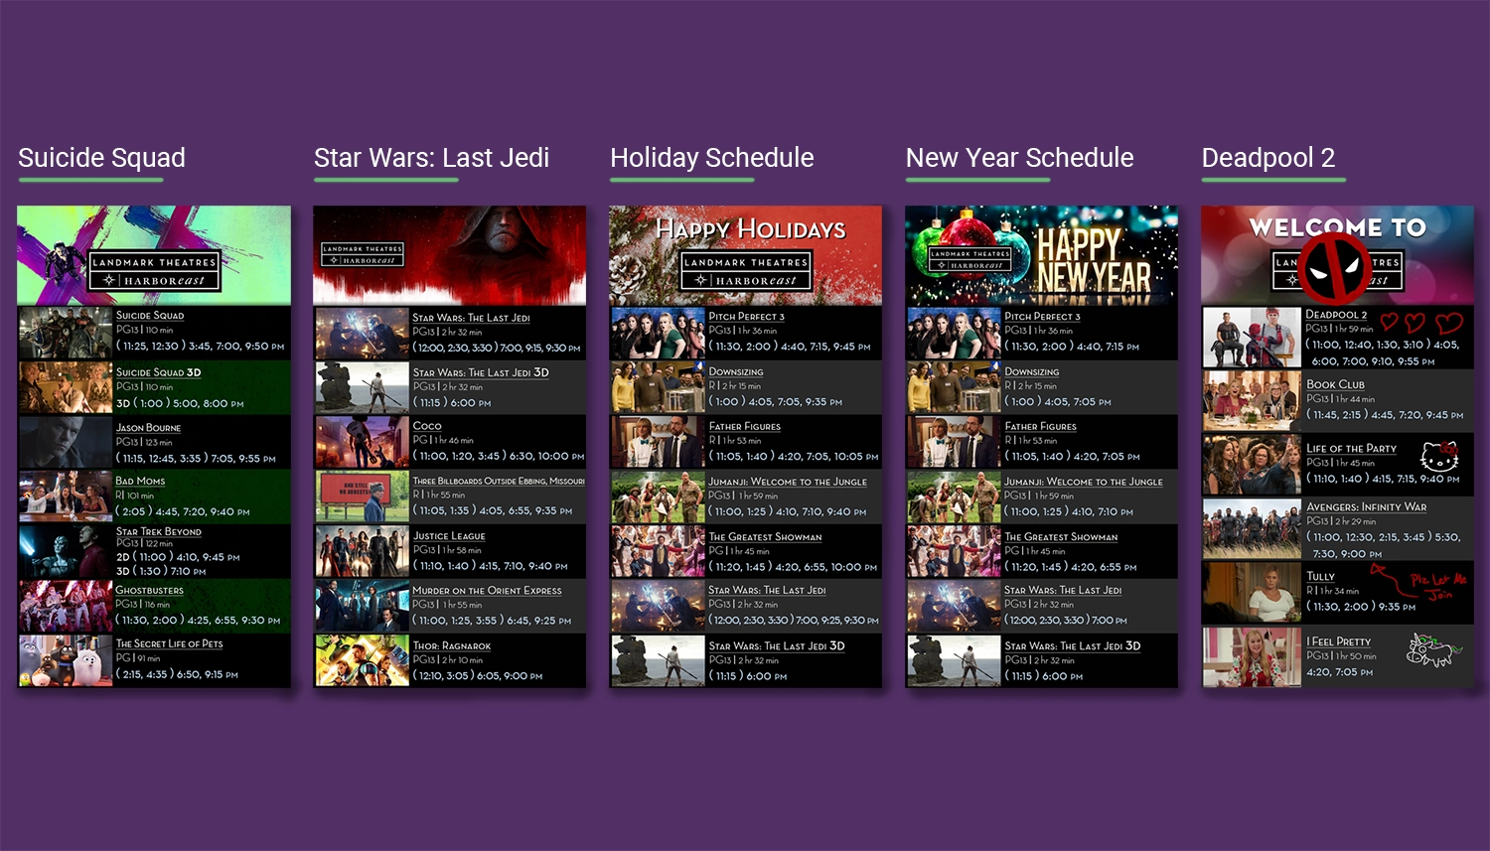The width and height of the screenshot is (1490, 851).
Task: Click the 'Ghostbusters' title text
Action: point(150,590)
